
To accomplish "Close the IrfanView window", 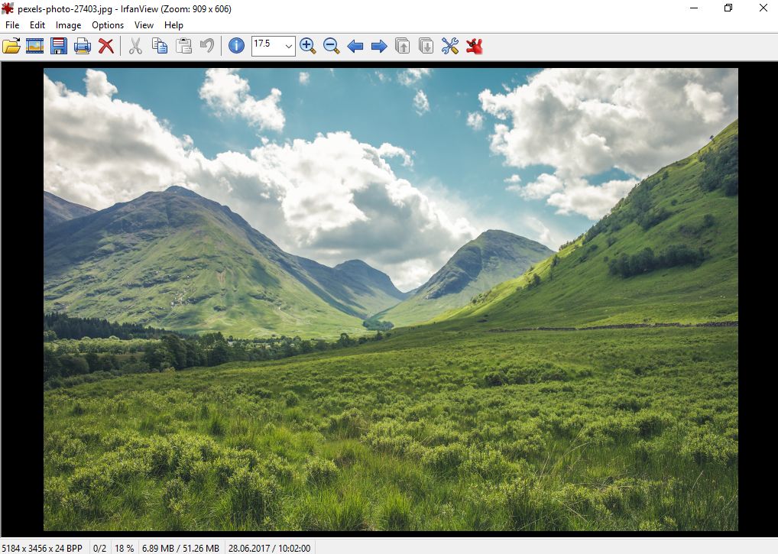I will [x=763, y=8].
